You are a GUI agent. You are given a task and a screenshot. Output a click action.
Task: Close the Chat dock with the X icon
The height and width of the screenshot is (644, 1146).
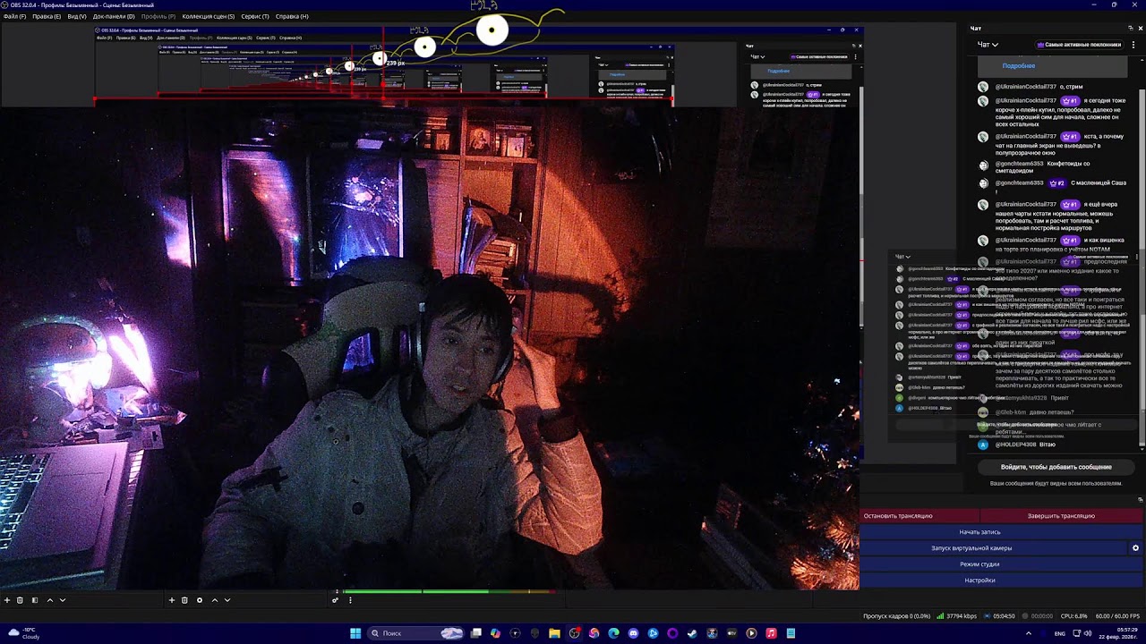1140,28
